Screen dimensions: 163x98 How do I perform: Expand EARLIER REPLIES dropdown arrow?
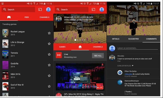[x=133, y=66]
